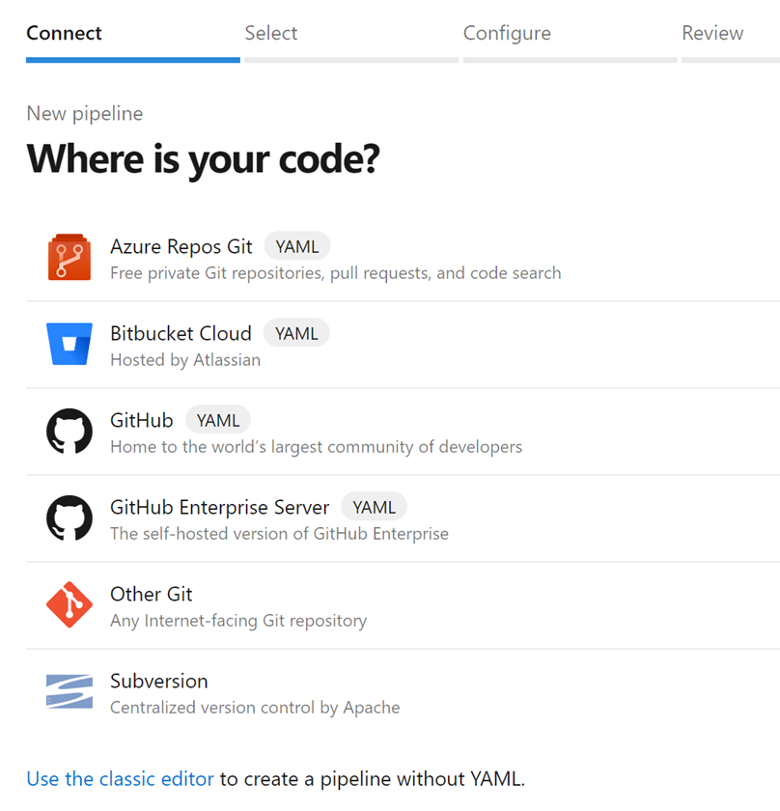
Task: Switch to the Configure step
Action: (x=507, y=33)
